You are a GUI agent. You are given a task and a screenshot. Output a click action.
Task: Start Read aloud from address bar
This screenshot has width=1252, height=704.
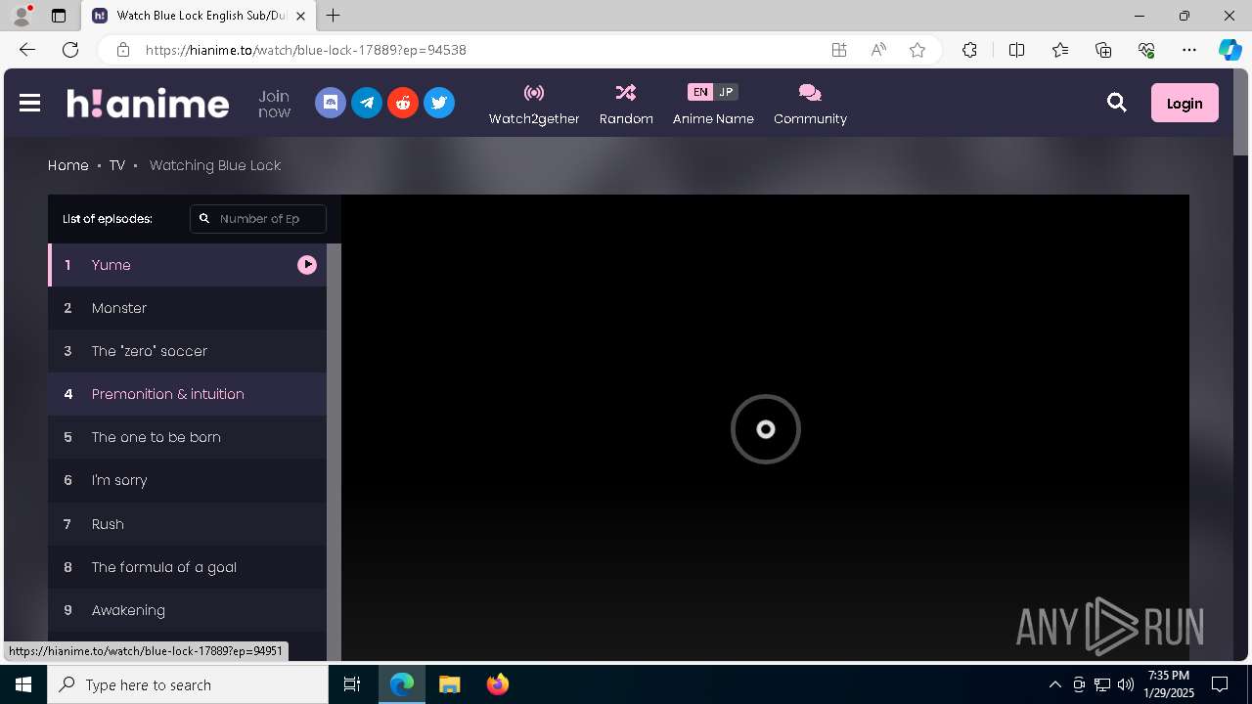[878, 50]
